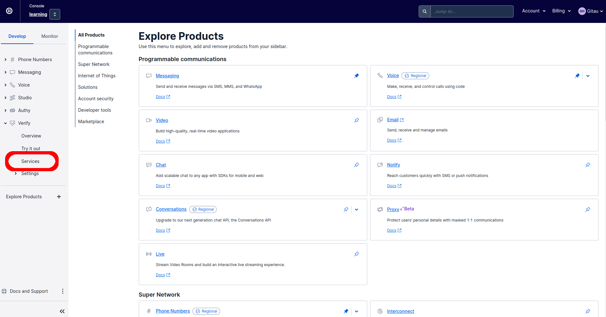
Task: Click the Twilio console home logo
Action: click(10, 11)
